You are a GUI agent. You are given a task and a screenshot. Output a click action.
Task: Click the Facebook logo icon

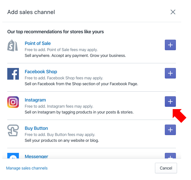pos(13,74)
